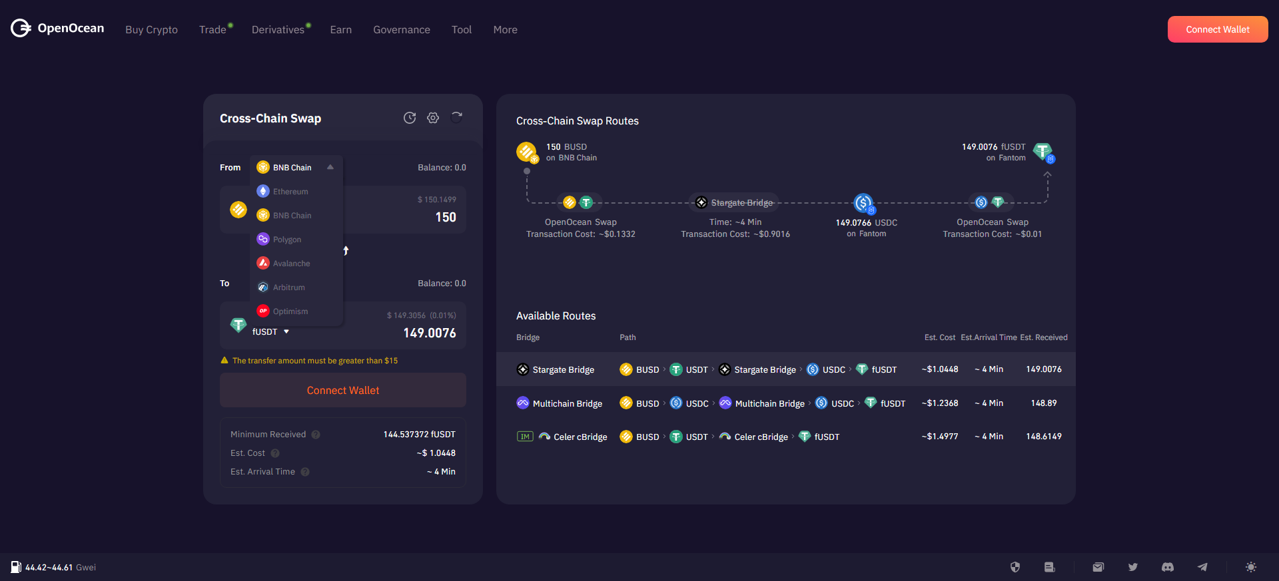Click the Discord icon in footer
1279x581 pixels.
(1167, 567)
